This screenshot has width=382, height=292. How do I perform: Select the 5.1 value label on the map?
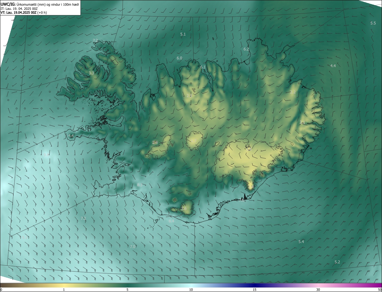[x=183, y=34]
